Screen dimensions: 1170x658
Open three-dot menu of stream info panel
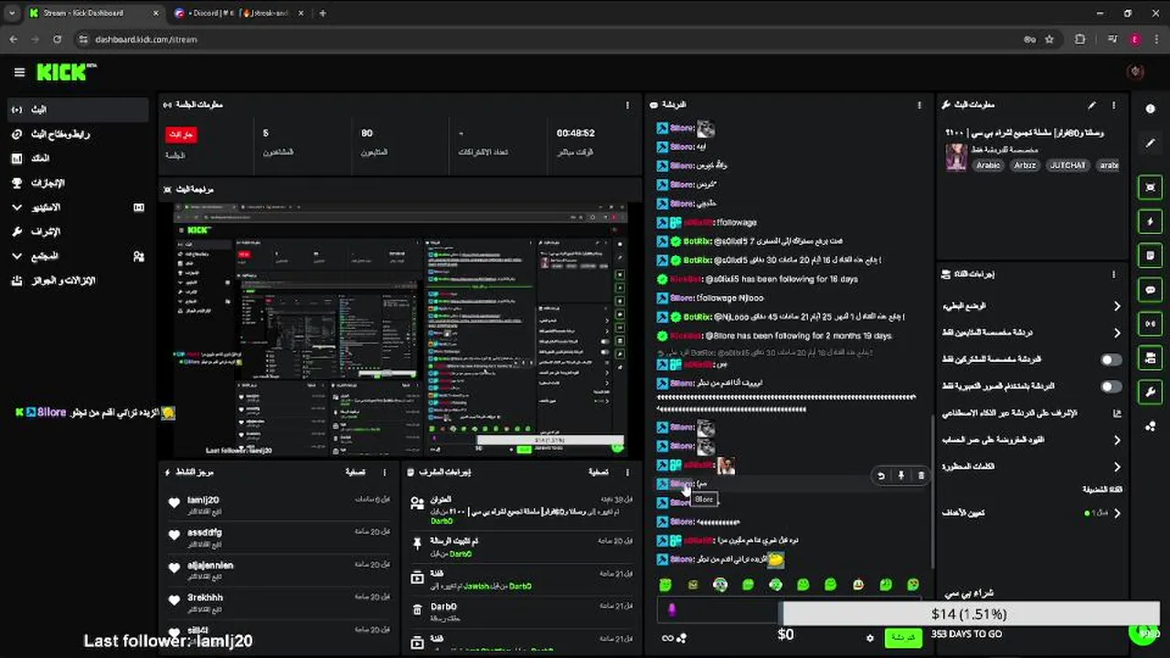[x=1114, y=105]
